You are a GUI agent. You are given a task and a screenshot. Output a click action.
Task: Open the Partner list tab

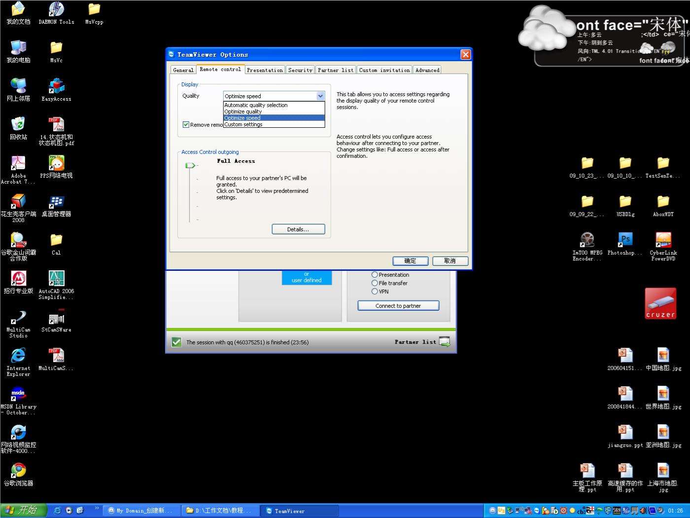pos(336,70)
